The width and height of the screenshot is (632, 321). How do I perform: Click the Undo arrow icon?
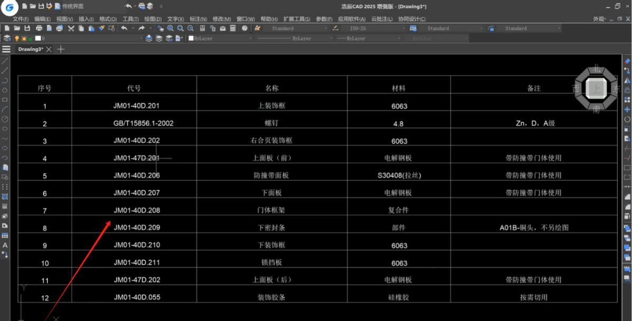125,28
